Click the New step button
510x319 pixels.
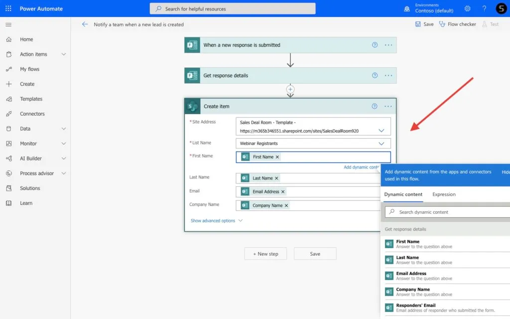click(x=265, y=254)
